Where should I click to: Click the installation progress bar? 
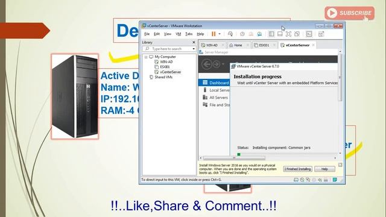[x=287, y=154]
